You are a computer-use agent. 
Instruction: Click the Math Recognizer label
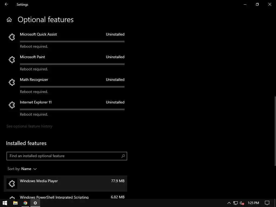tap(34, 80)
